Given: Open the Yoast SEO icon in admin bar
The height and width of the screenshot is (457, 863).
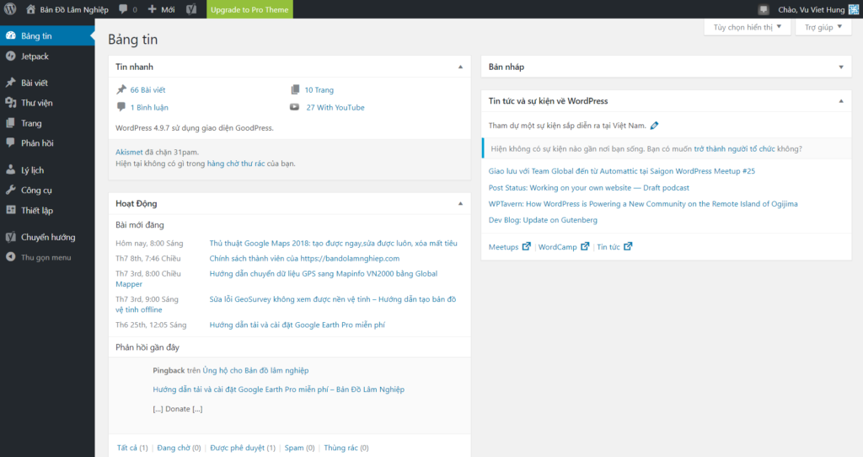Looking at the screenshot, I should pos(191,9).
